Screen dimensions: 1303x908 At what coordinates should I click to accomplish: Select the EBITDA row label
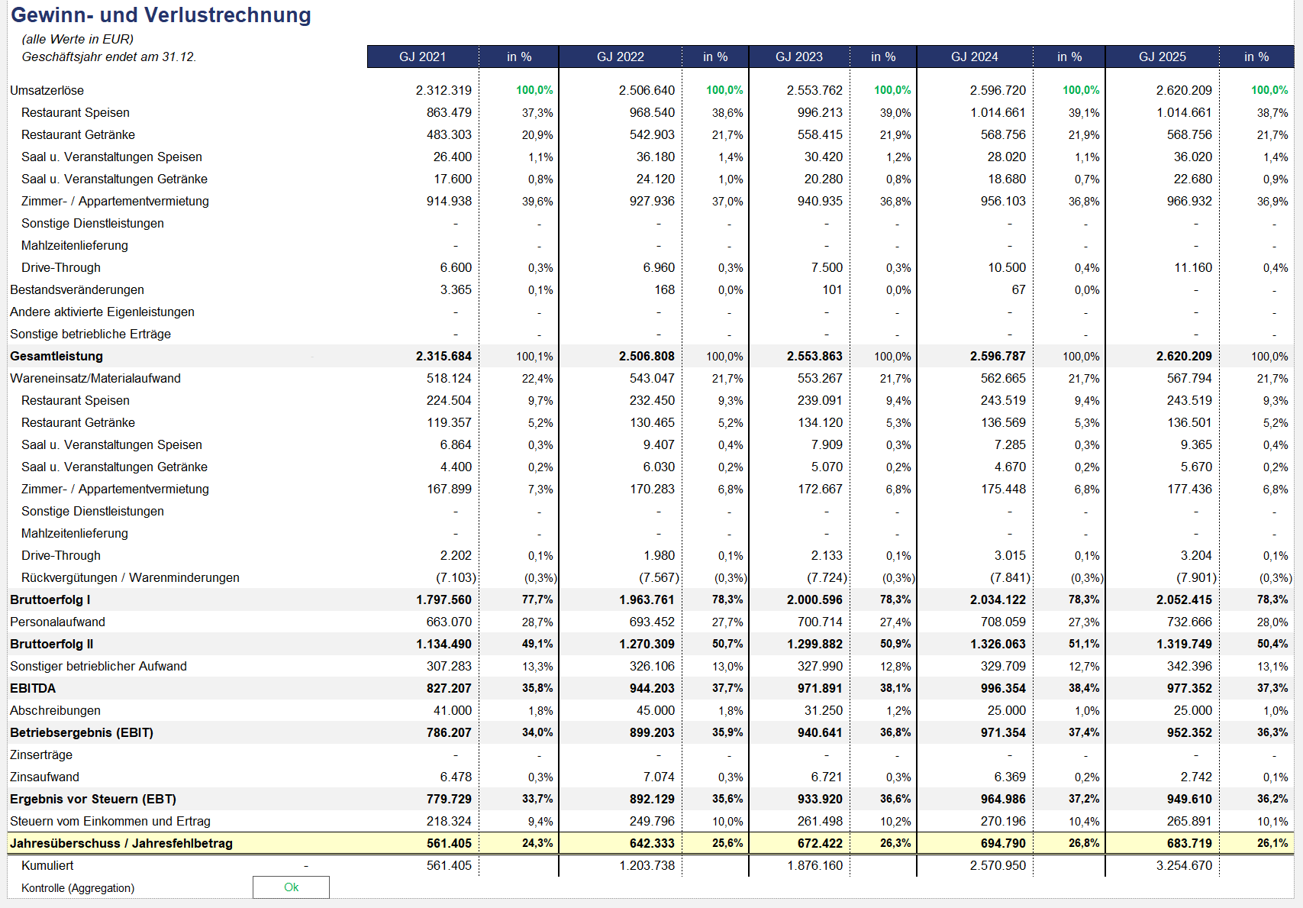(33, 688)
